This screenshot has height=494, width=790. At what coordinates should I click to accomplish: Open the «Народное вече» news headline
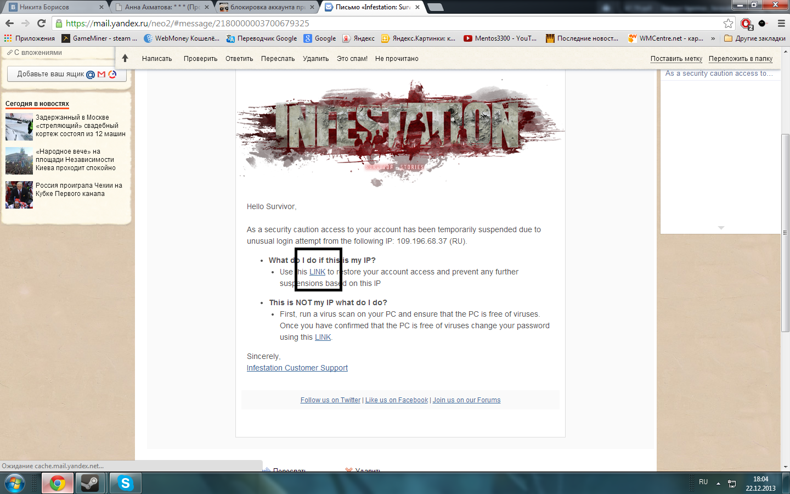(x=76, y=160)
